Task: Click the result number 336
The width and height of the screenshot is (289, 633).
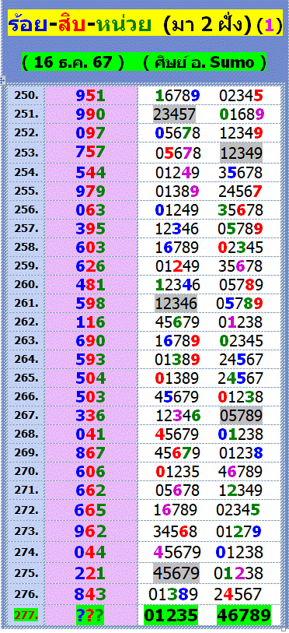Action: [91, 416]
